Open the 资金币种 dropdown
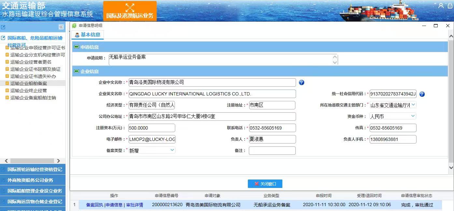The image size is (454, 211). tap(413, 116)
